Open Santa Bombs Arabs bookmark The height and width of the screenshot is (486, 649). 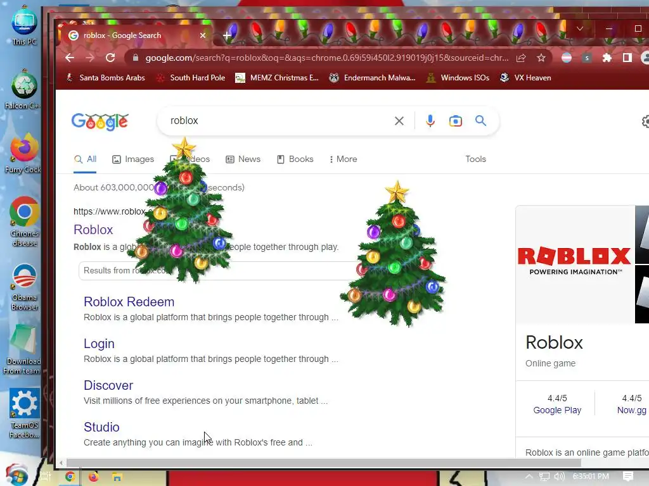106,78
